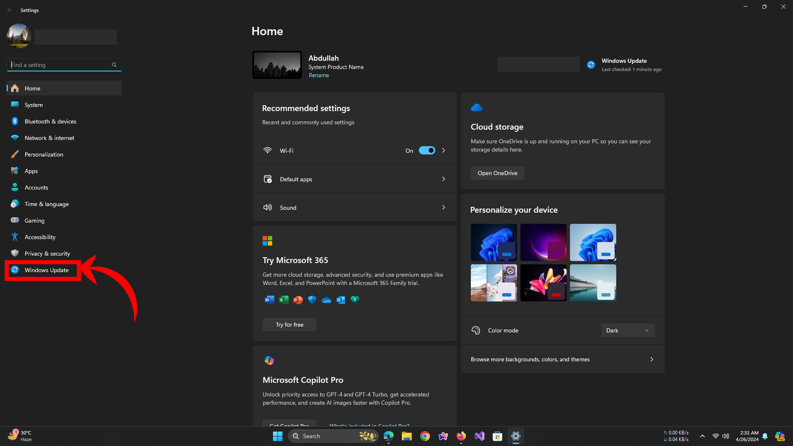The height and width of the screenshot is (446, 793).
Task: Select Windows Update in the sidebar
Action: point(46,270)
